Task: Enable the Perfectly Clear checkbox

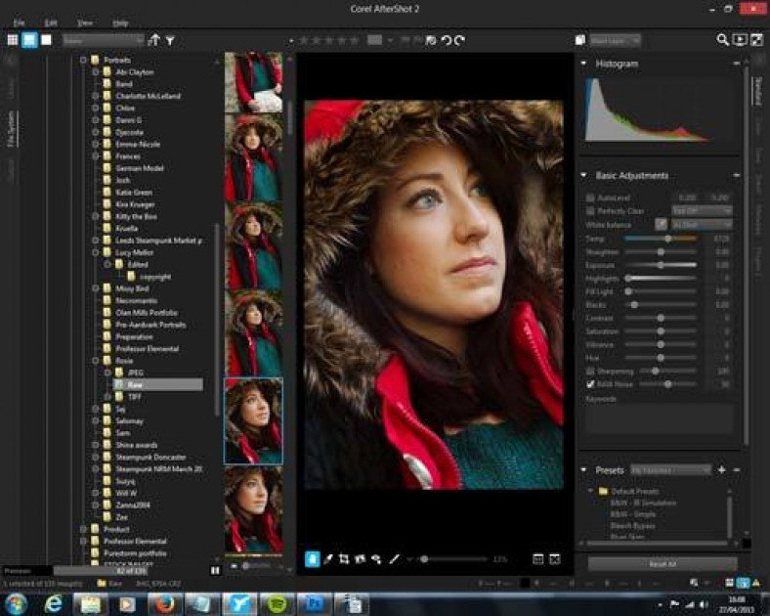Action: click(x=589, y=210)
